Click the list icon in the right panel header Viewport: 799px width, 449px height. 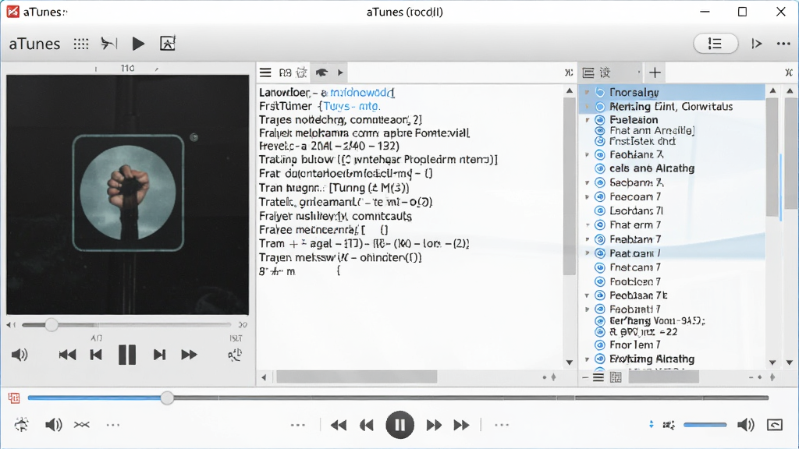[x=588, y=72]
